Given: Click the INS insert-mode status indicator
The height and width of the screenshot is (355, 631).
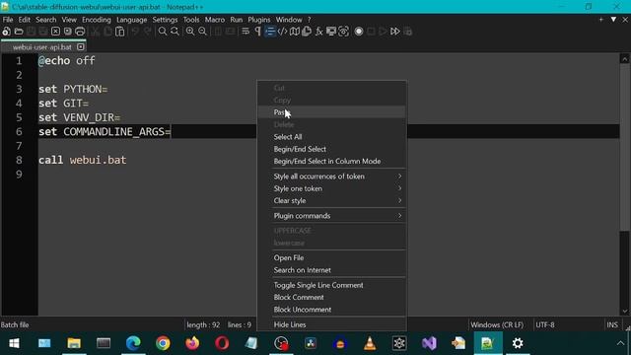Looking at the screenshot, I should (x=612, y=324).
